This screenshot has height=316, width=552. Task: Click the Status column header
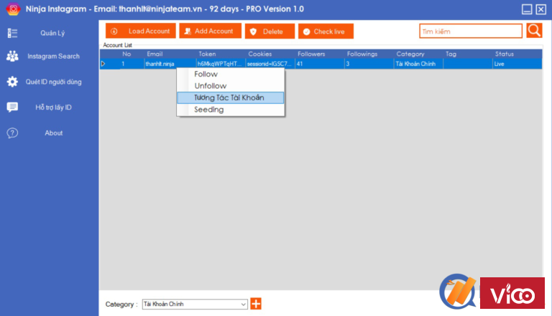tap(504, 54)
